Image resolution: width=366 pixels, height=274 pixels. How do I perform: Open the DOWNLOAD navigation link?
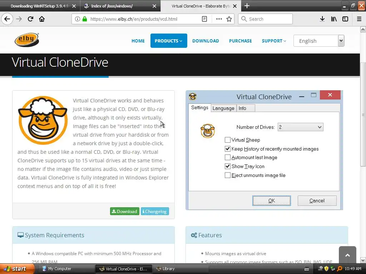(x=206, y=41)
